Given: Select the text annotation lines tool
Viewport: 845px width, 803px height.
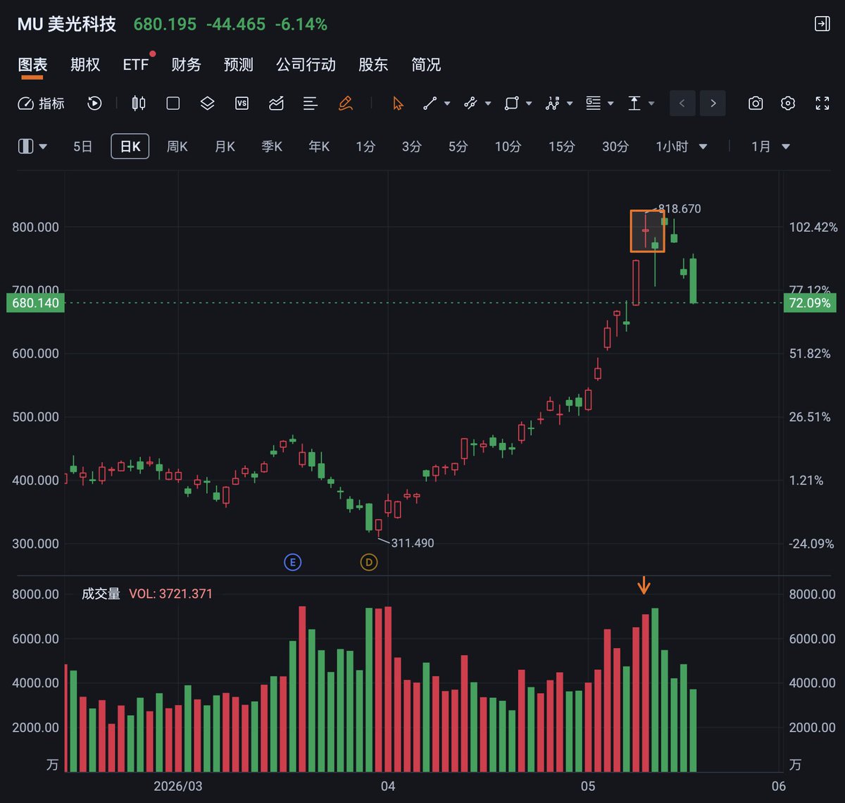Looking at the screenshot, I should pos(594,104).
